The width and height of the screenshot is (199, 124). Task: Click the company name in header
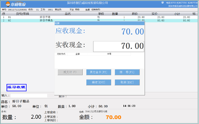pyautogui.click(x=88, y=3)
